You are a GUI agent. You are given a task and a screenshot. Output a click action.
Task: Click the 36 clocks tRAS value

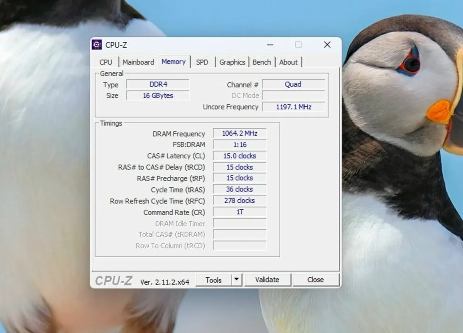[x=240, y=189]
